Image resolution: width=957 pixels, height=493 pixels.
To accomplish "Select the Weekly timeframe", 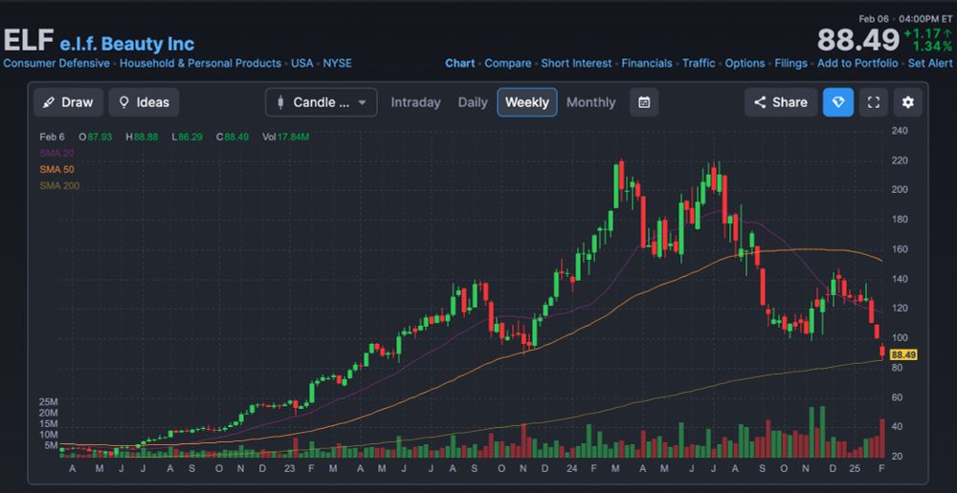I will 527,102.
